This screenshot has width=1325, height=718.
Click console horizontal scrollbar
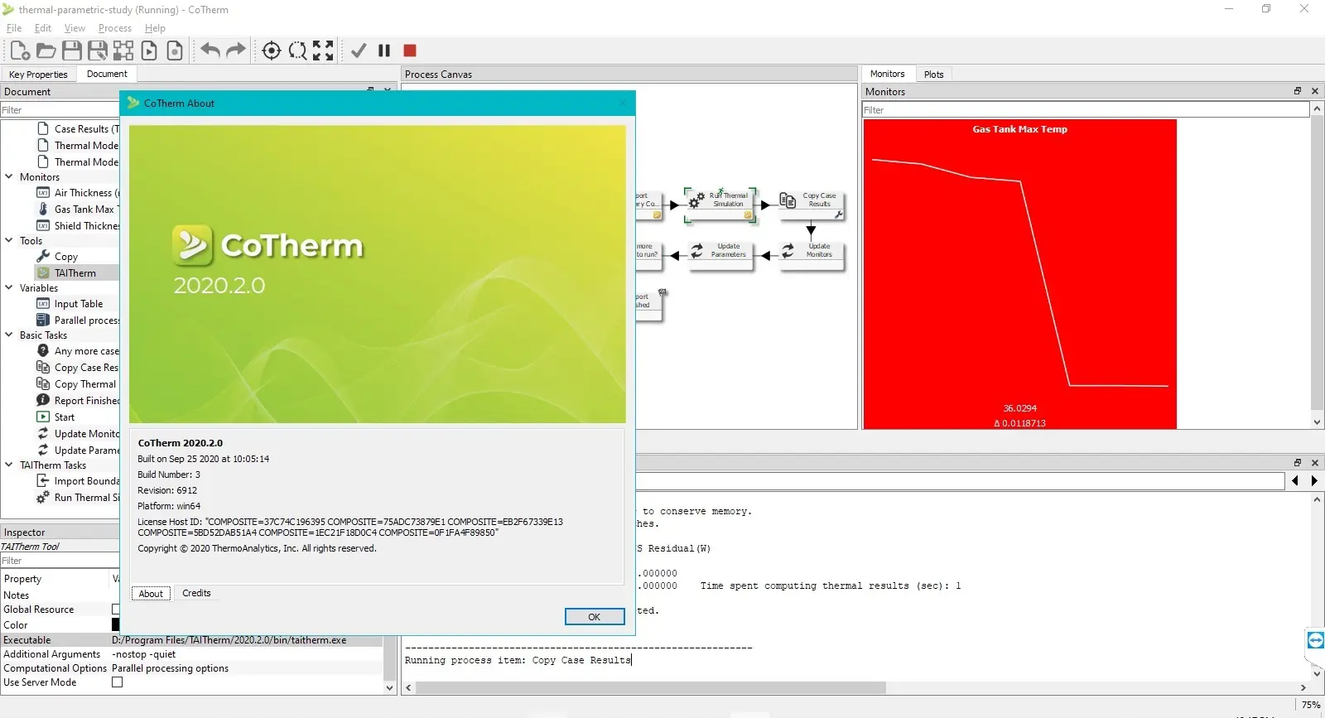point(651,687)
